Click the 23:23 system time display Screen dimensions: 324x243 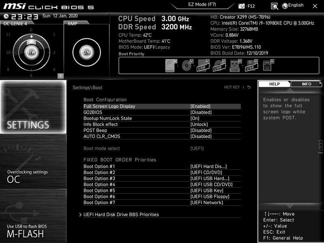tap(24, 17)
